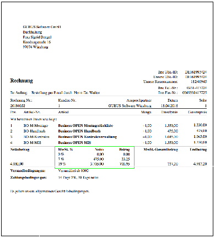This screenshot has height=239, width=215.
Task: Select the Versandbedingungen label
Action: 28,171
